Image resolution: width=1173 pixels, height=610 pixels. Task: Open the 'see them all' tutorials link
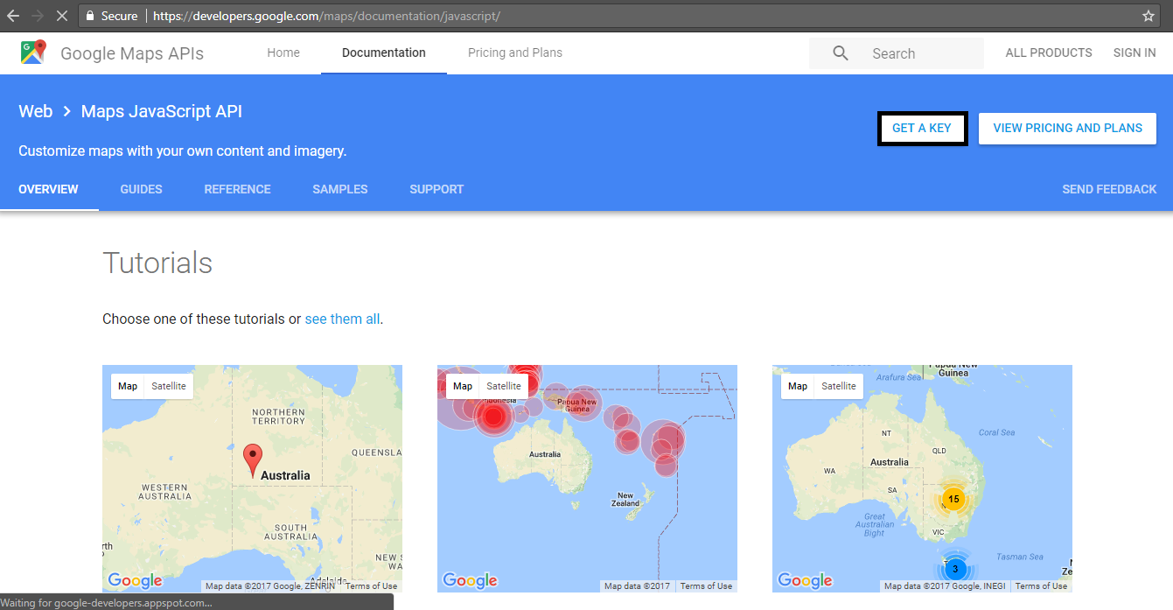point(342,319)
